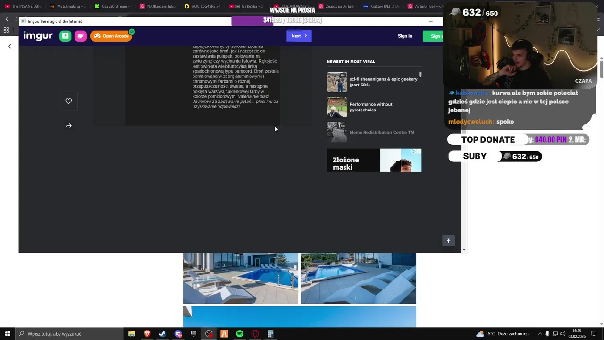Open Meme Redistribution Centre TM post
The image size is (604, 340).
382,132
